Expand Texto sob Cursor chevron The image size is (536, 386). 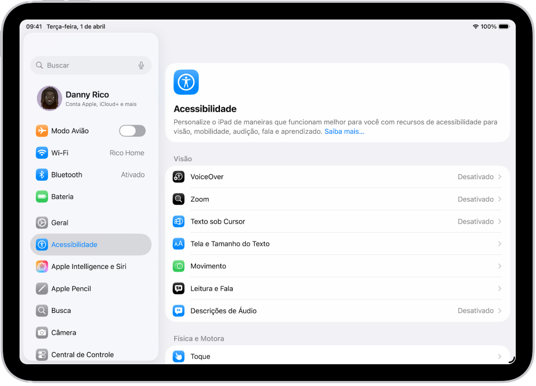[499, 221]
